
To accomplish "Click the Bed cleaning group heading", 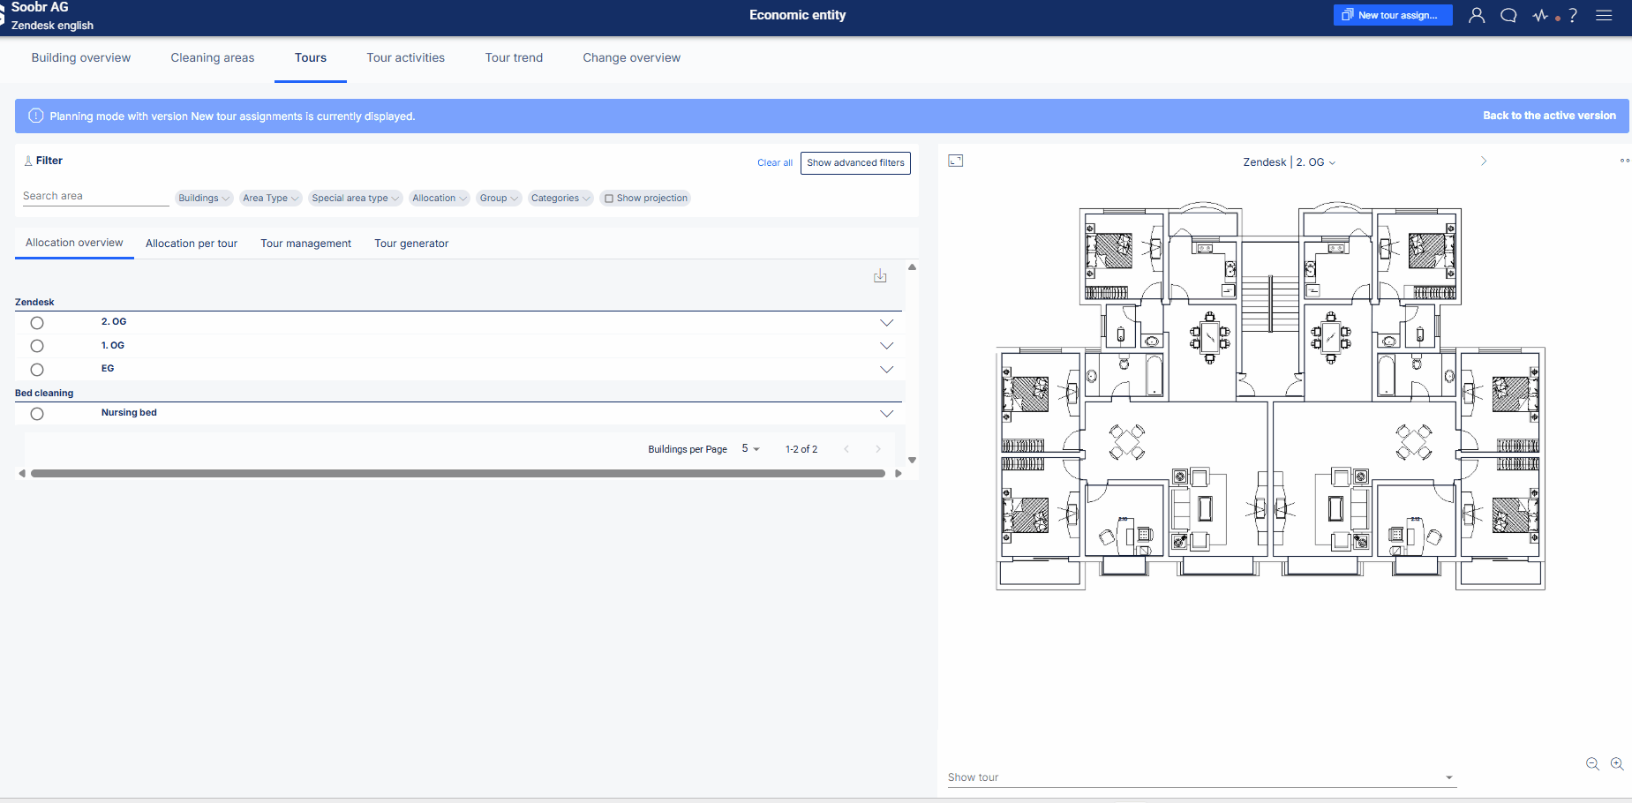I will coord(44,394).
